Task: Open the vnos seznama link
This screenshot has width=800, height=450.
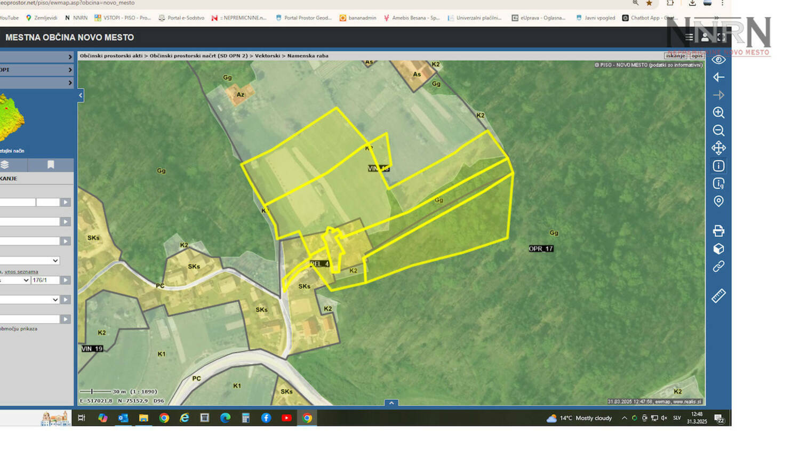Action: tap(21, 271)
